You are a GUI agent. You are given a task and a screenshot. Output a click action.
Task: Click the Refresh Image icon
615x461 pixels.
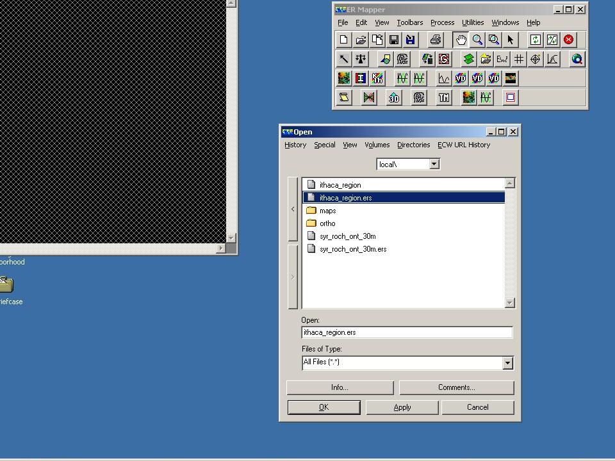click(x=536, y=40)
